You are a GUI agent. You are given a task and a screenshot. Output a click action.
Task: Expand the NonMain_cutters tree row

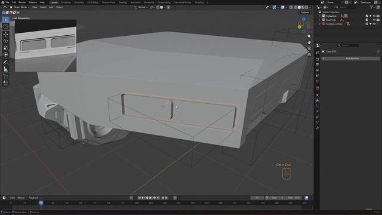pyautogui.click(x=320, y=24)
